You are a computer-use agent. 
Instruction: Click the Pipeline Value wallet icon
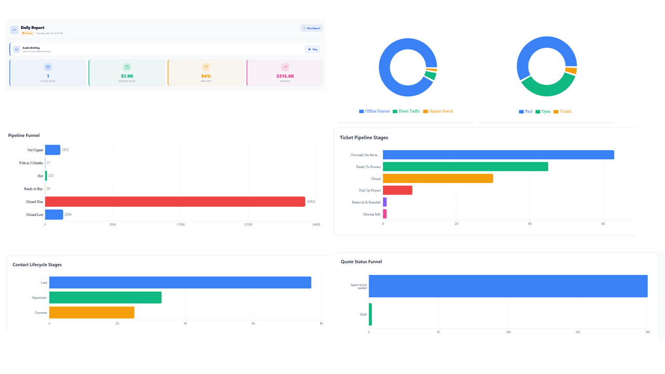tap(127, 66)
